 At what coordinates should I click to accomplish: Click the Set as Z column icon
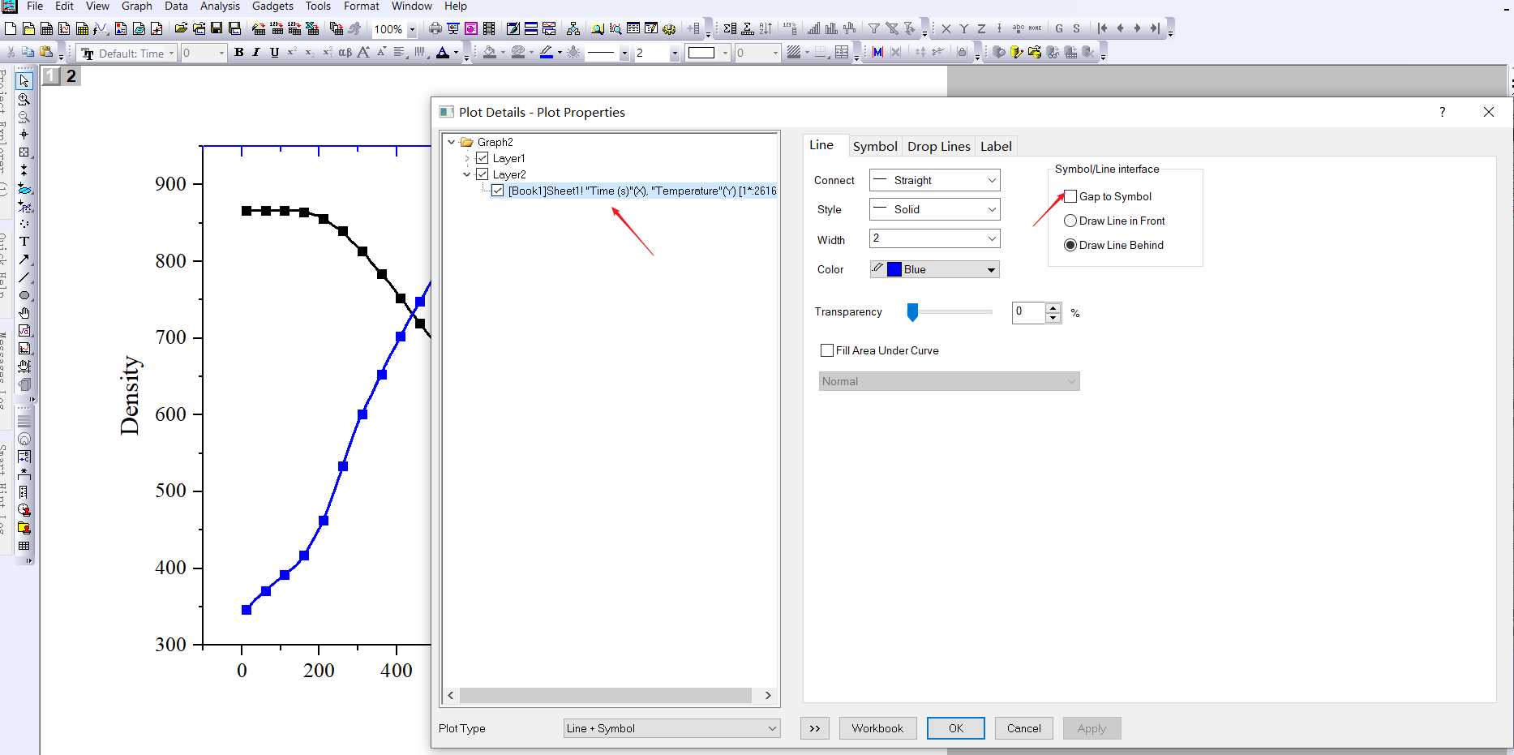pyautogui.click(x=981, y=28)
